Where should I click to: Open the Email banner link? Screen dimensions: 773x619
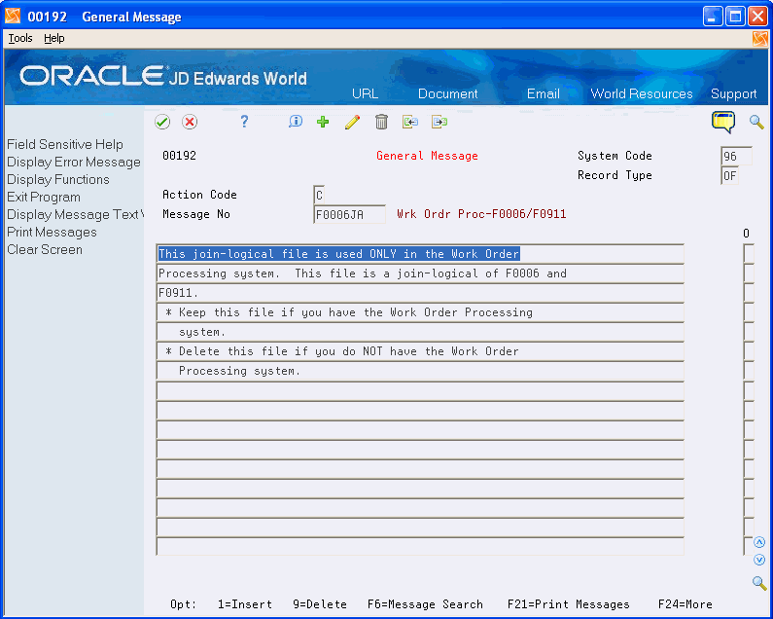click(544, 93)
